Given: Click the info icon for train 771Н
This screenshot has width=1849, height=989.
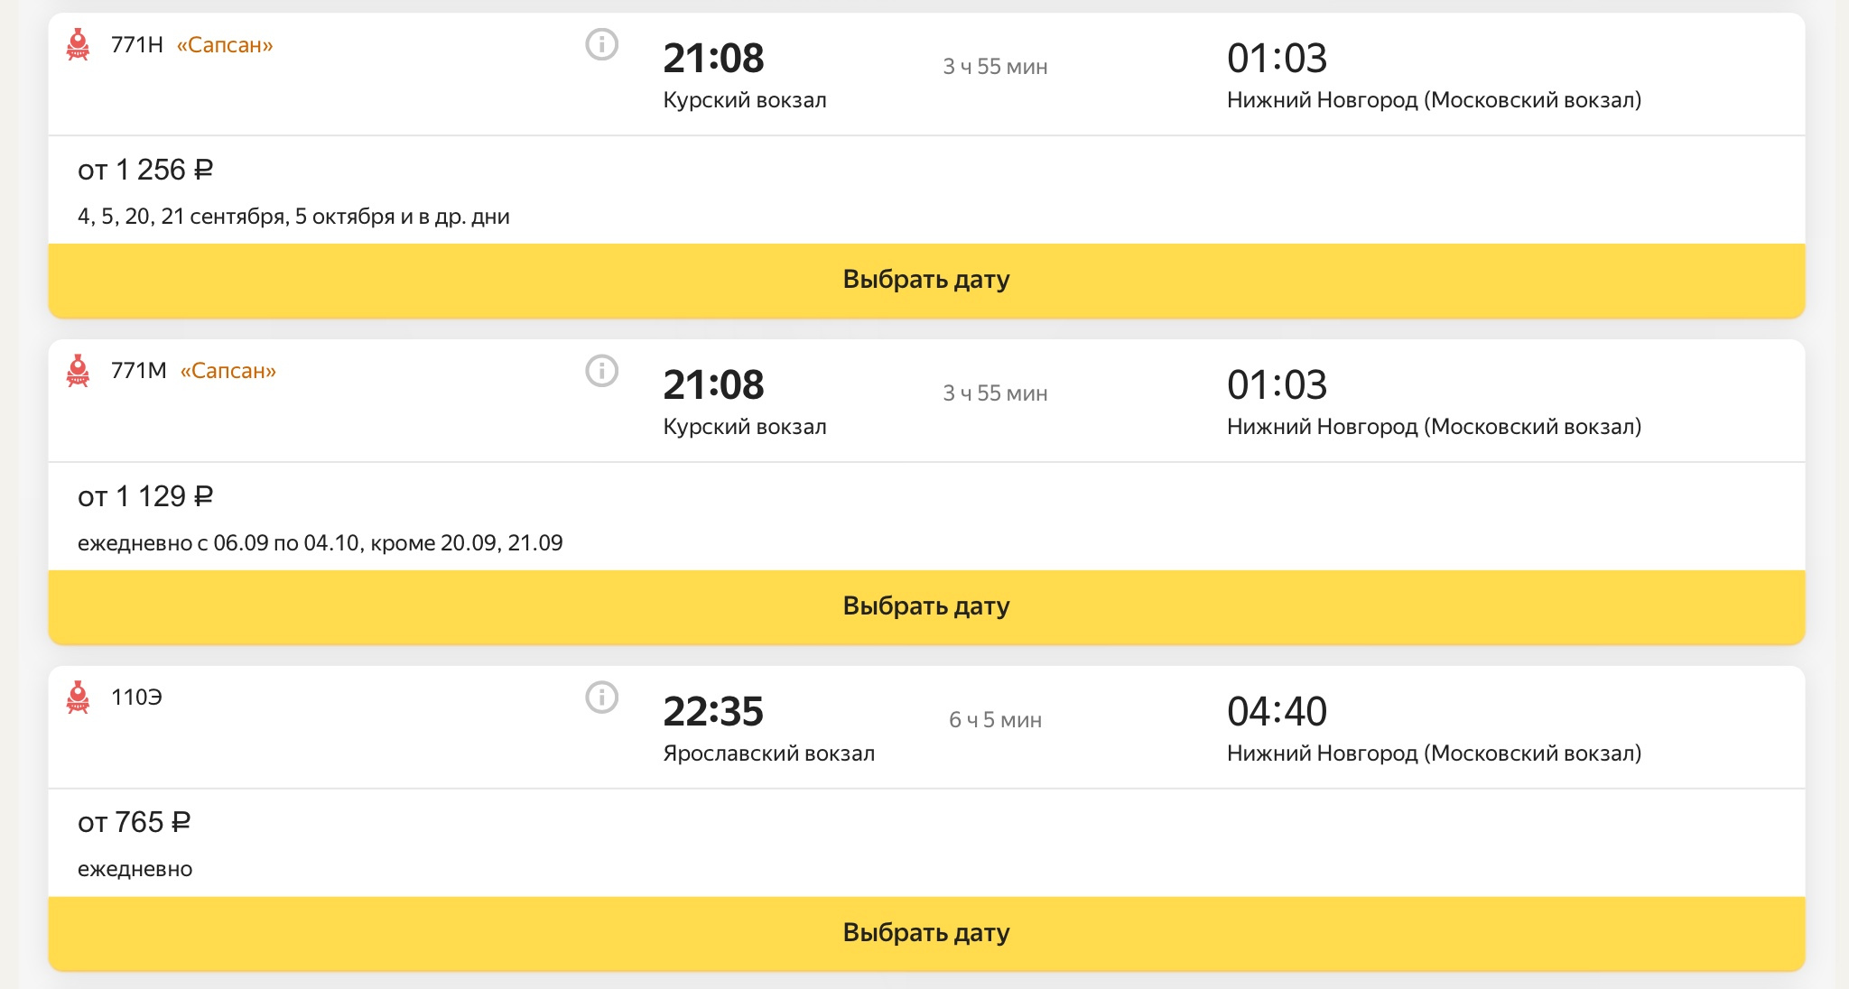Looking at the screenshot, I should pos(602,44).
